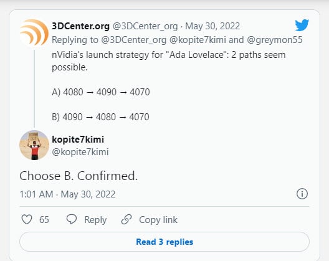The width and height of the screenshot is (329, 261).
Task: Open @kopite7kimi mention in replying-to line
Action: point(198,40)
